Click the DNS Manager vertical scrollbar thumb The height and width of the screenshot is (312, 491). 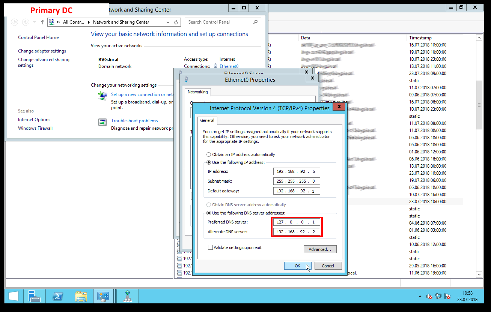(479, 105)
